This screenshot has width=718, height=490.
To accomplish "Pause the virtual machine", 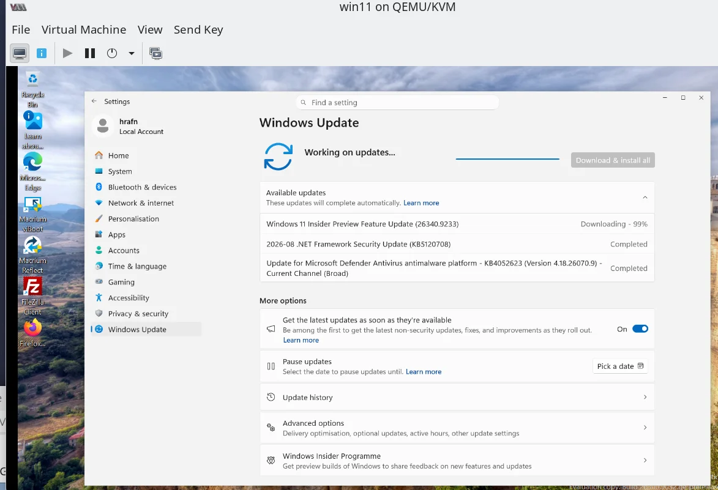I will click(x=90, y=54).
